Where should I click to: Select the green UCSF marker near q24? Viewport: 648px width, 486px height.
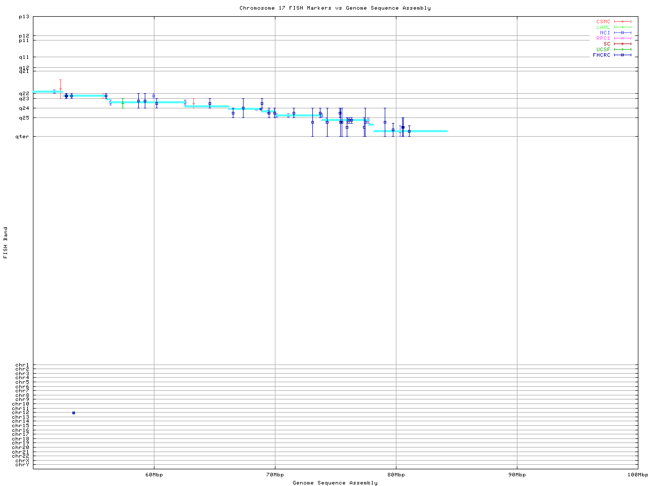pyautogui.click(x=123, y=103)
